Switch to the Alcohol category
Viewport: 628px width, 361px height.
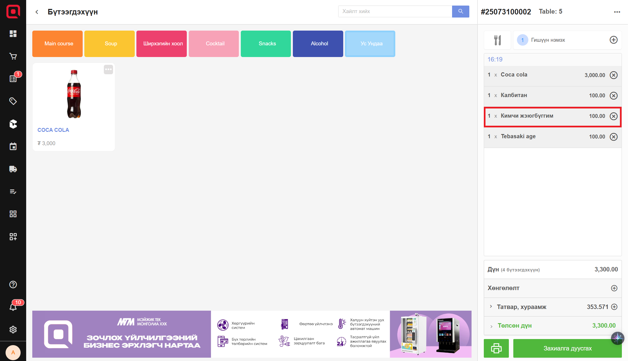[318, 44]
